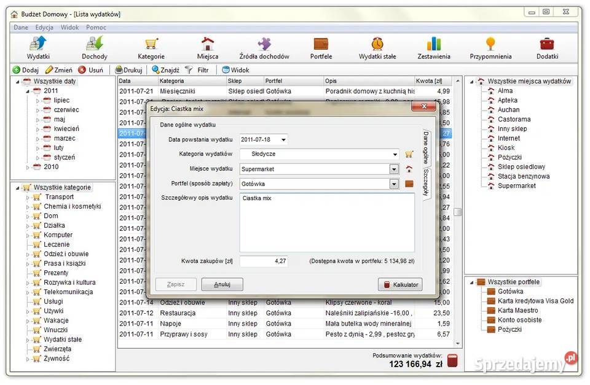
Task: Expand the 2010 year tree node
Action: point(27,167)
